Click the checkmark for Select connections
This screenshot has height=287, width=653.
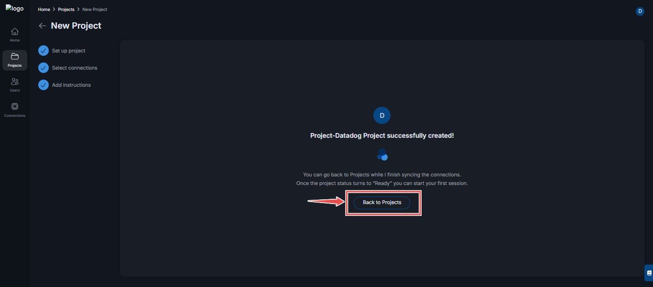click(44, 68)
